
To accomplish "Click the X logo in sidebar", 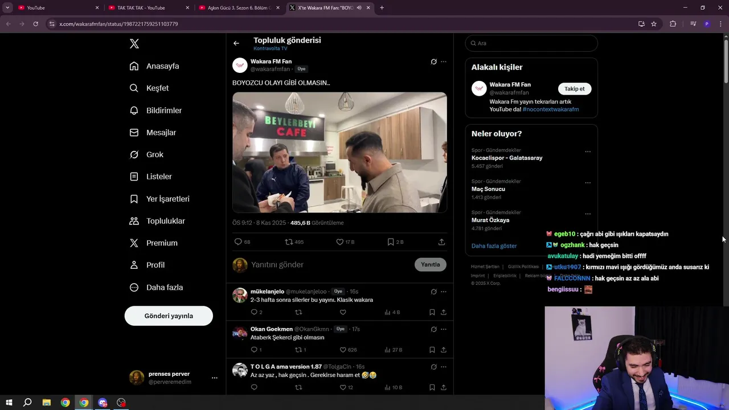I will click(x=134, y=44).
